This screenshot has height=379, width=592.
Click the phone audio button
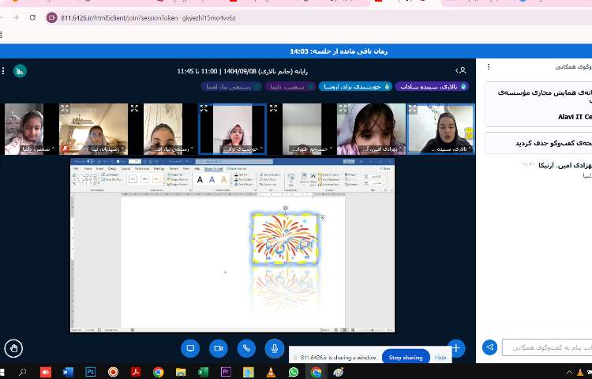point(246,347)
